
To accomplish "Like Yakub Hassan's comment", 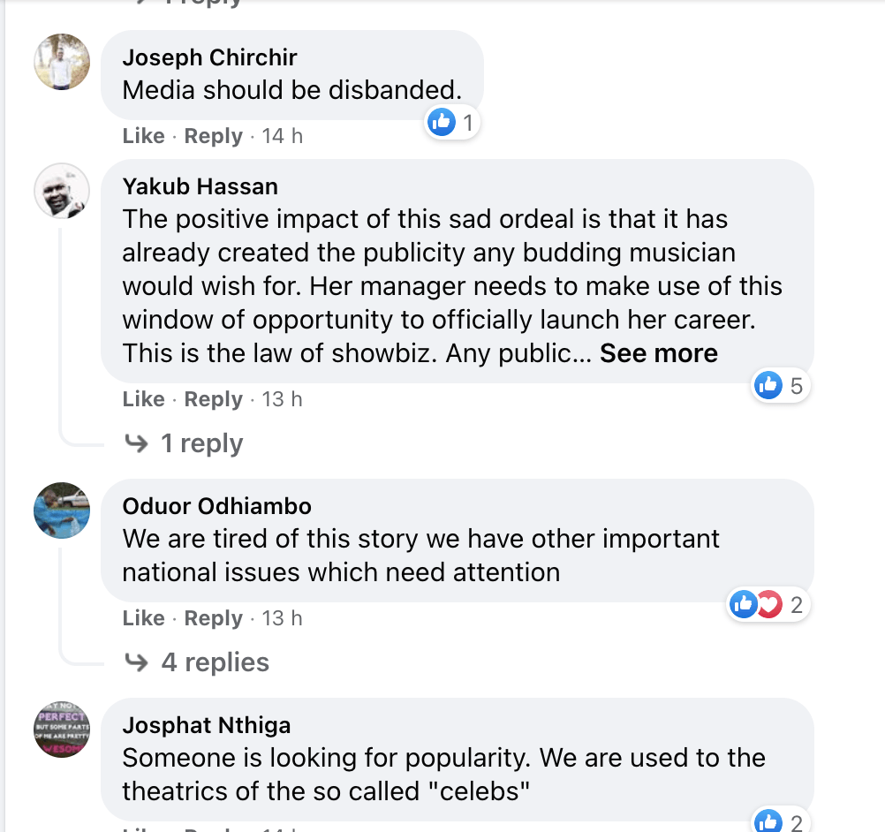I will (x=143, y=399).
